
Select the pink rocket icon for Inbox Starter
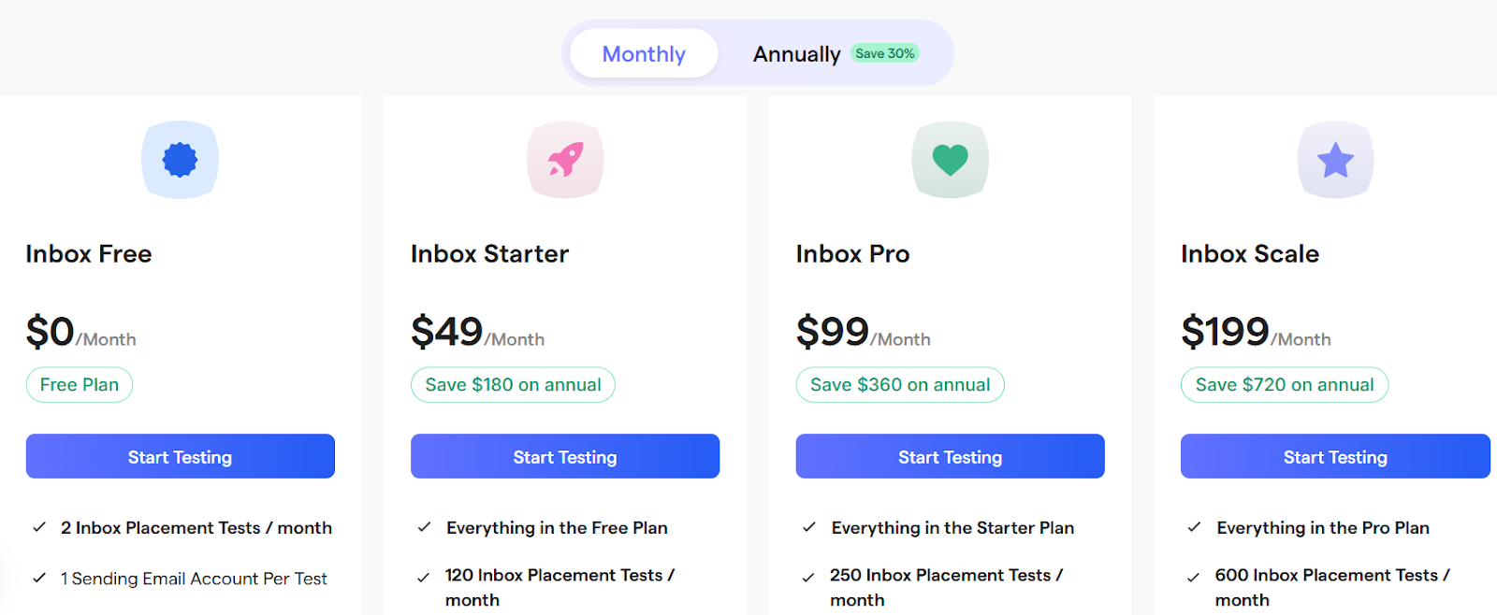[x=565, y=159]
